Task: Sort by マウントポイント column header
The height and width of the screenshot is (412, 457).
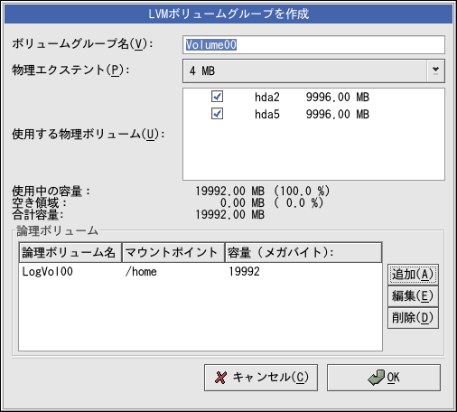Action: pyautogui.click(x=173, y=252)
